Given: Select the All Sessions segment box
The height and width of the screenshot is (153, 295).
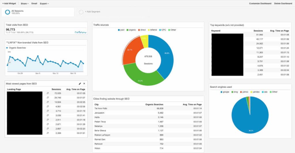Looking at the screenshot, I should 38,12.
